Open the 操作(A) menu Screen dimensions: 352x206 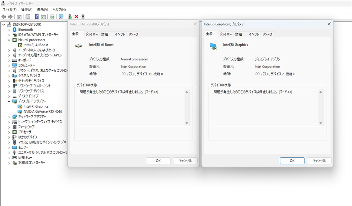coord(27,10)
